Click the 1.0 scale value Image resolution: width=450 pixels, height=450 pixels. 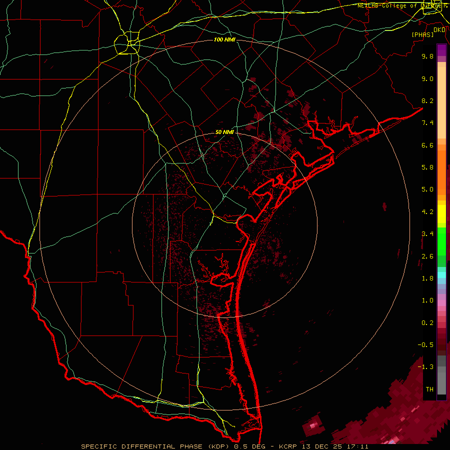(x=427, y=300)
